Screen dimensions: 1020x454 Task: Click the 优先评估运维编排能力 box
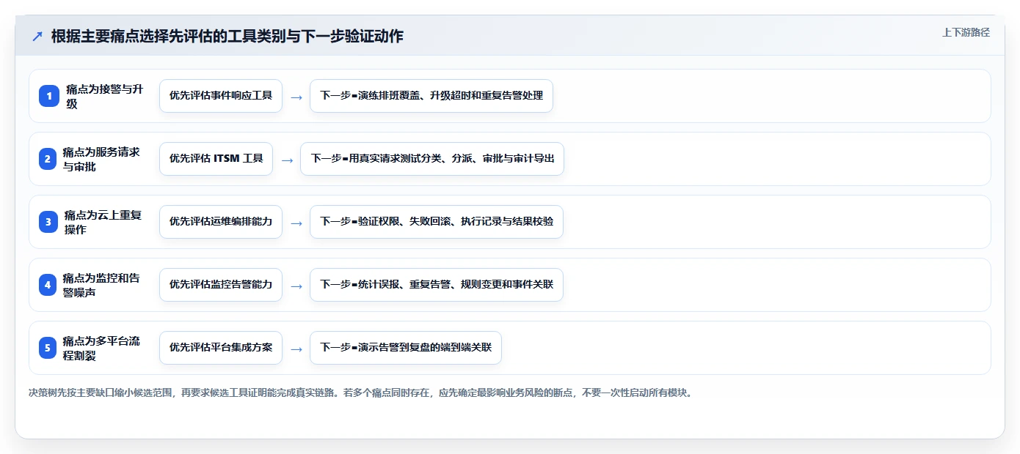221,222
